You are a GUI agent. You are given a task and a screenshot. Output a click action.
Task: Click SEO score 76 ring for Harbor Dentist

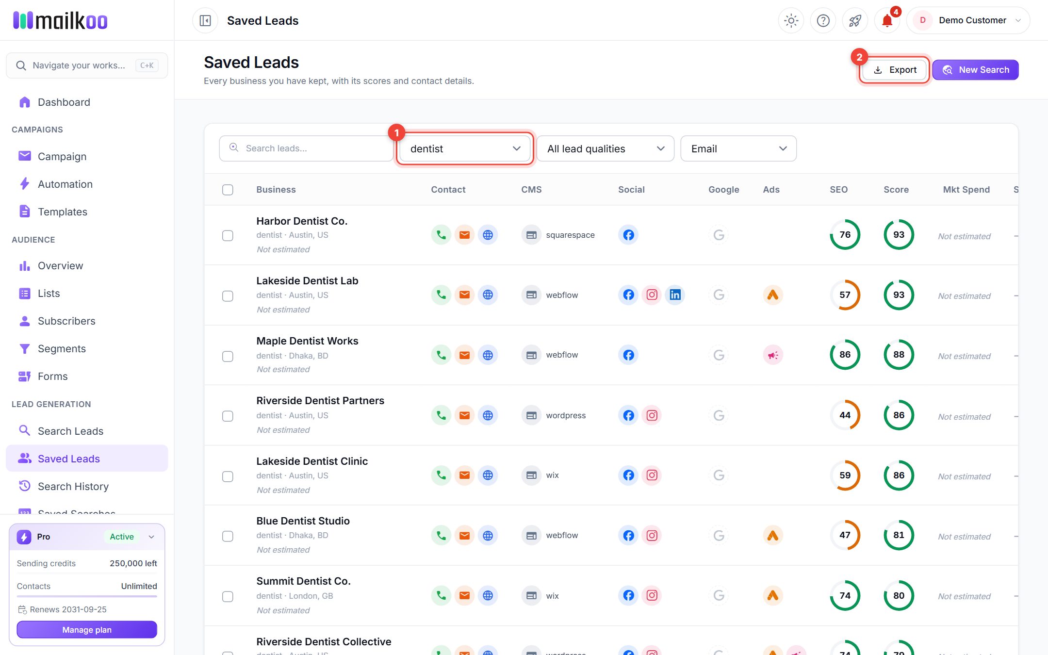845,235
